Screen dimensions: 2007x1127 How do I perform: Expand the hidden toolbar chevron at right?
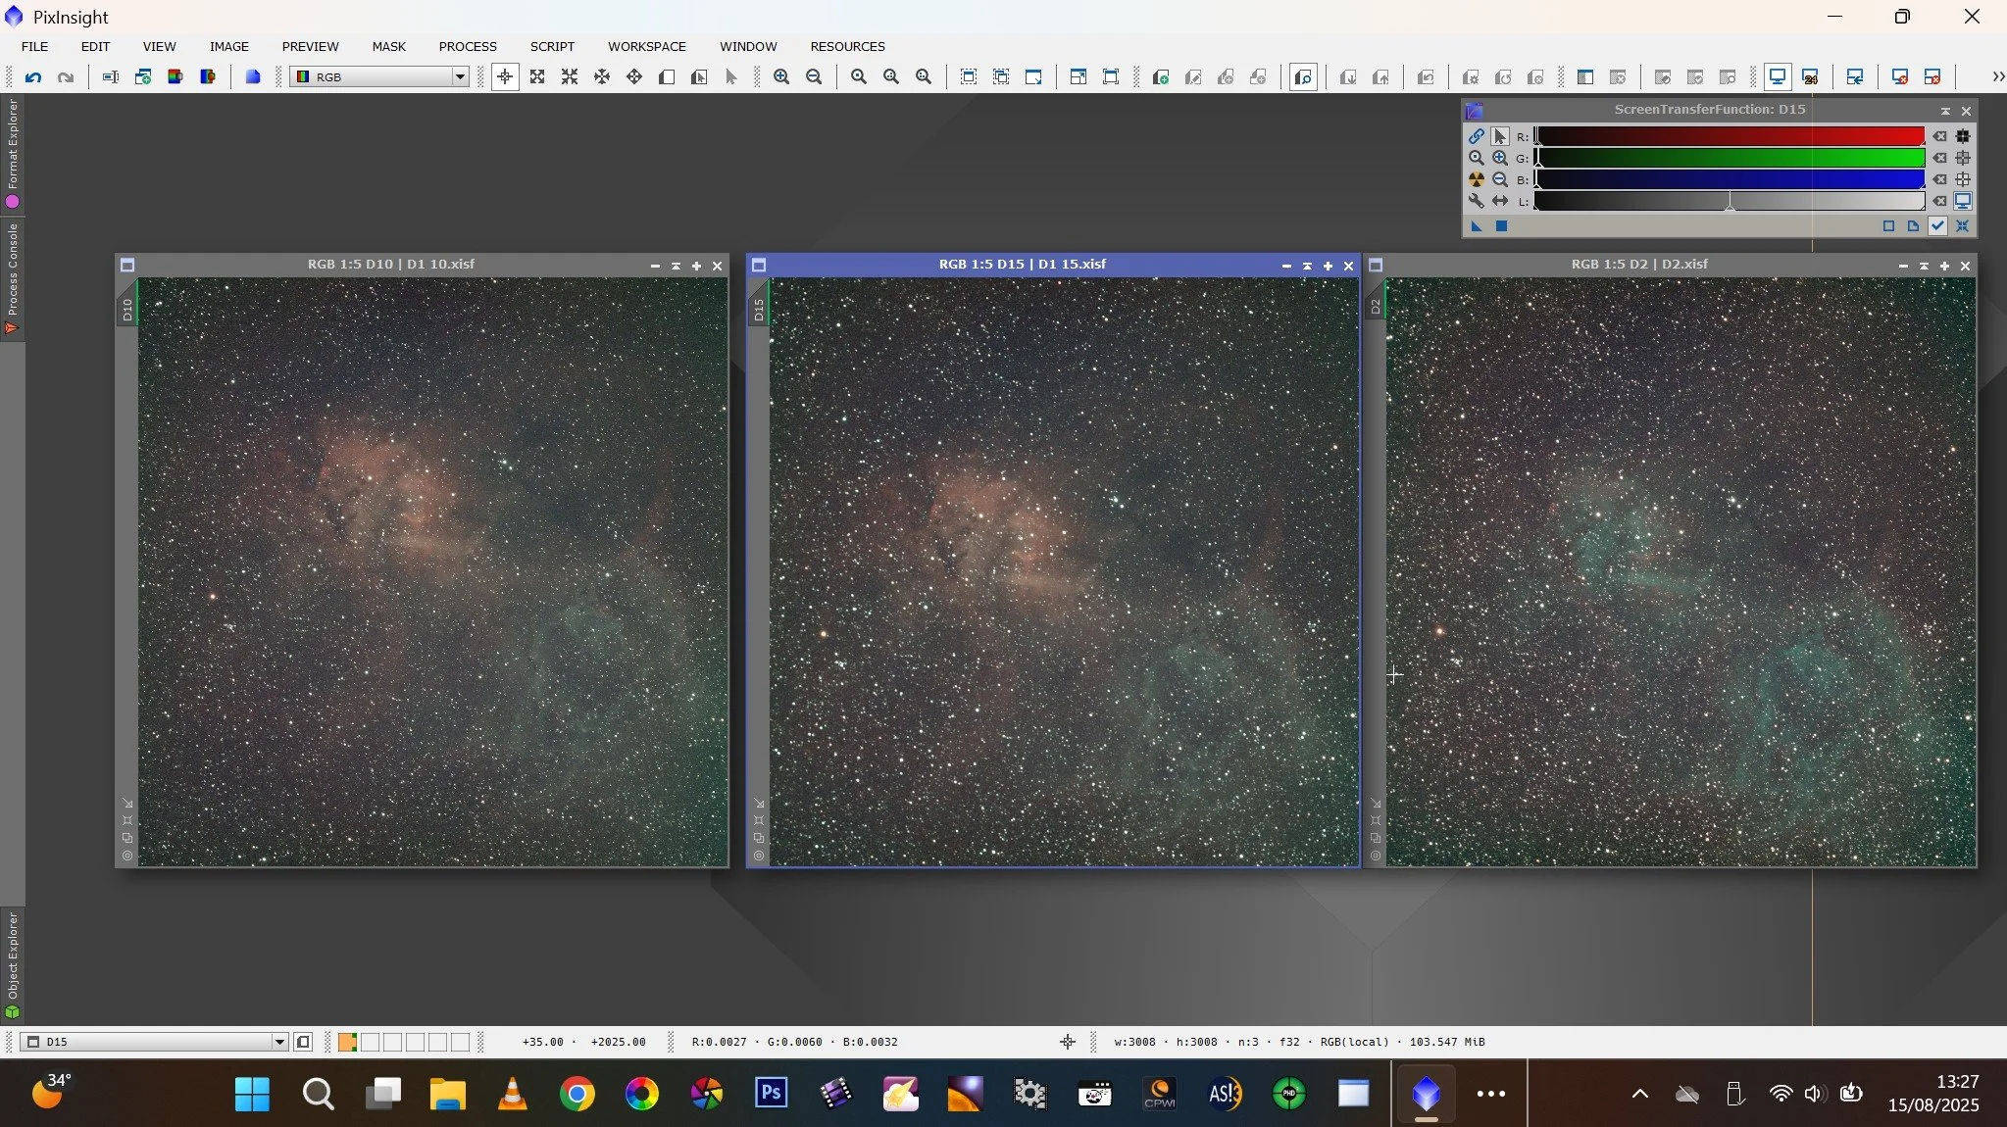(x=1997, y=76)
